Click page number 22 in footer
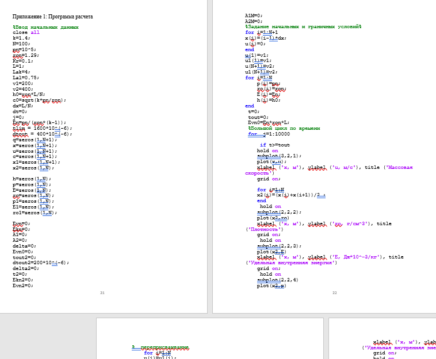Screen dimensions: 436x359 pyautogui.click(x=334, y=293)
